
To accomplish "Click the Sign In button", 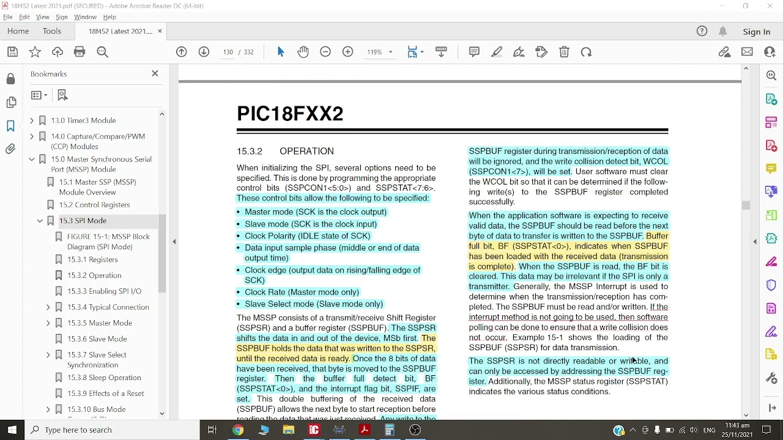I will (757, 32).
